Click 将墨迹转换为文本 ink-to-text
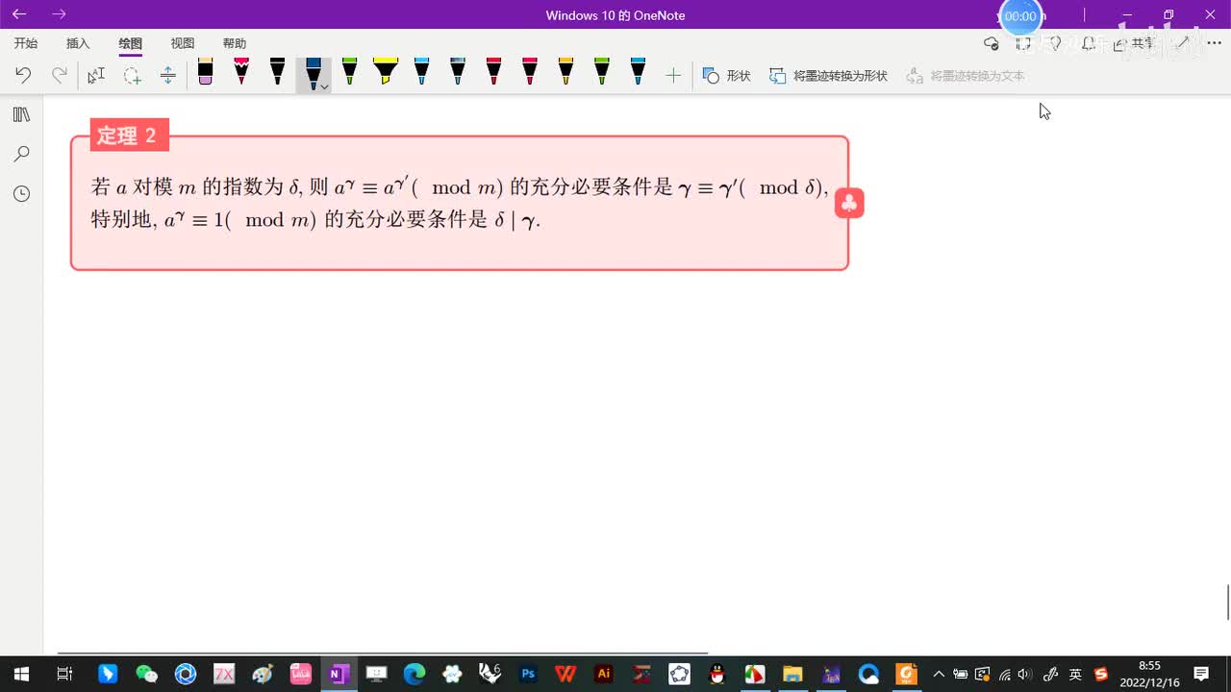Screen dimensions: 1231x692 point(966,75)
